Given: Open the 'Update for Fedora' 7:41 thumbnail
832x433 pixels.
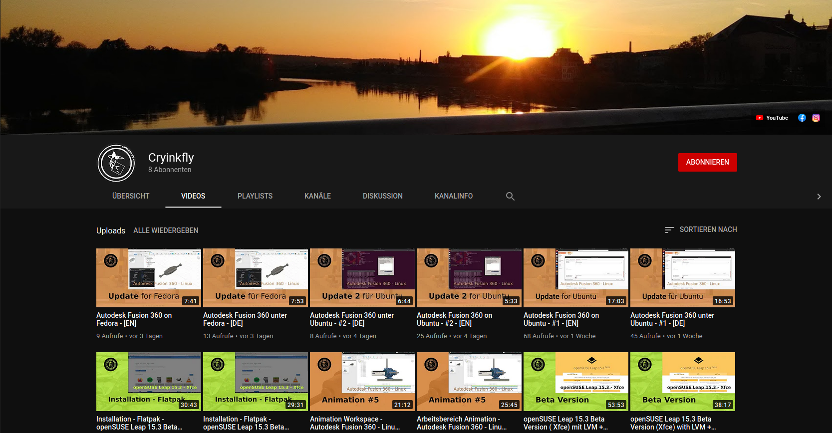Looking at the screenshot, I should 149,278.
